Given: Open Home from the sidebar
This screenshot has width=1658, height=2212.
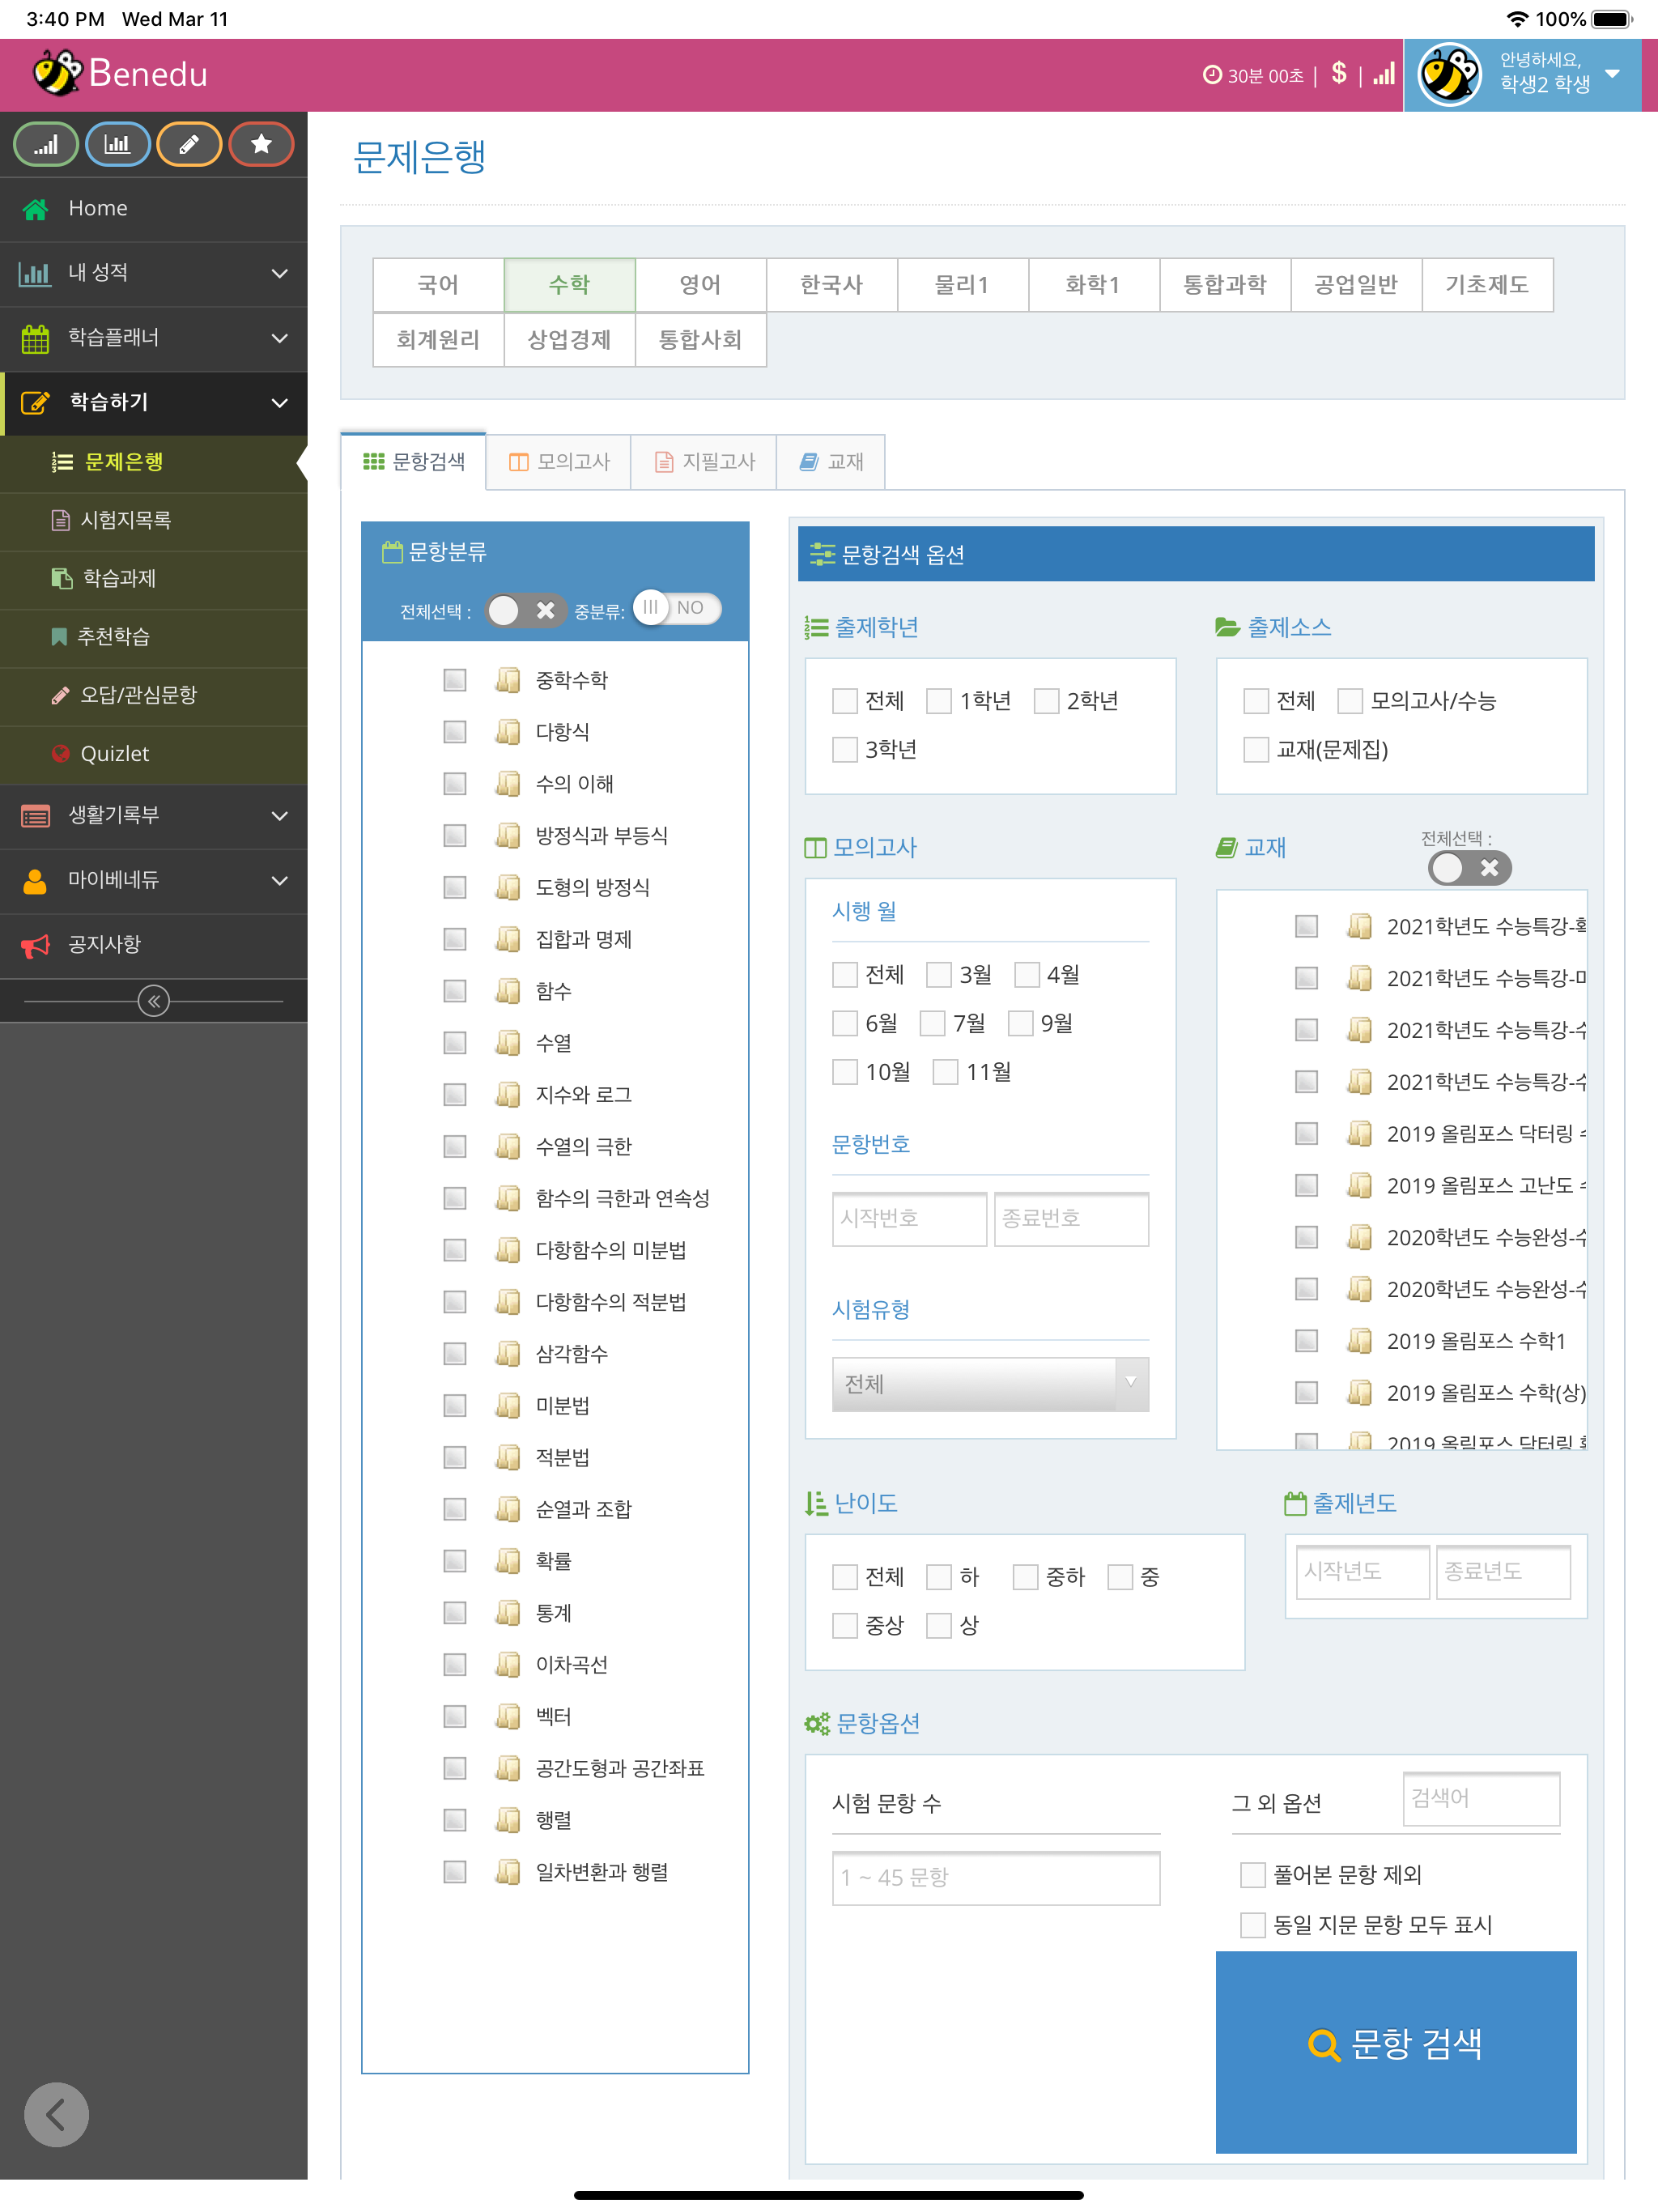Looking at the screenshot, I should click(x=154, y=208).
